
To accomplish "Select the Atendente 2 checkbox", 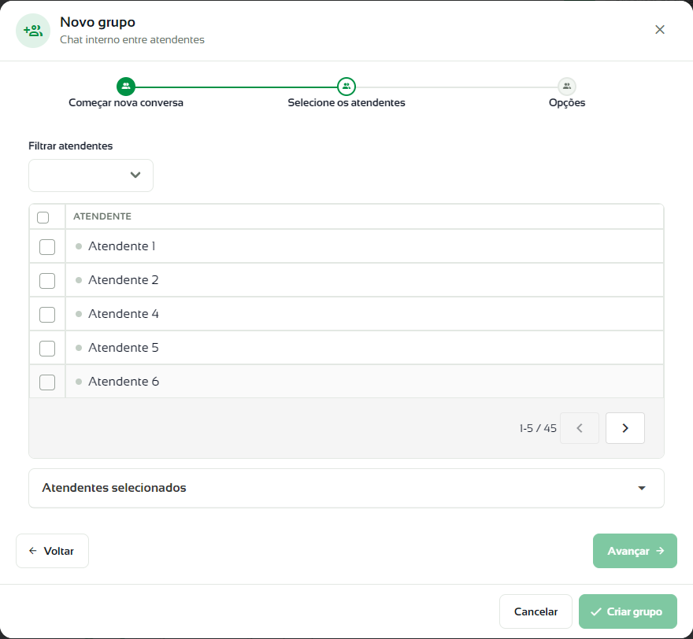I will click(x=47, y=280).
